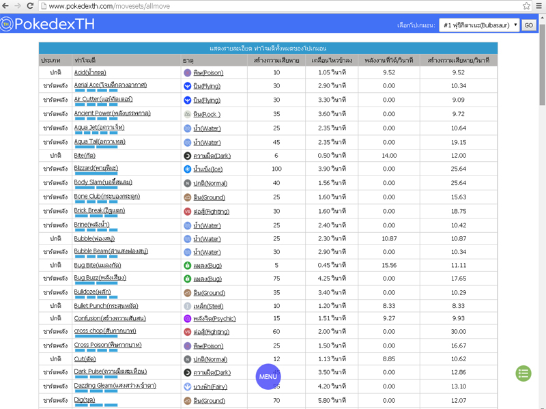Click the Bug type icon in the Bug Bite row
This screenshot has width=546, height=409.
coord(187,266)
